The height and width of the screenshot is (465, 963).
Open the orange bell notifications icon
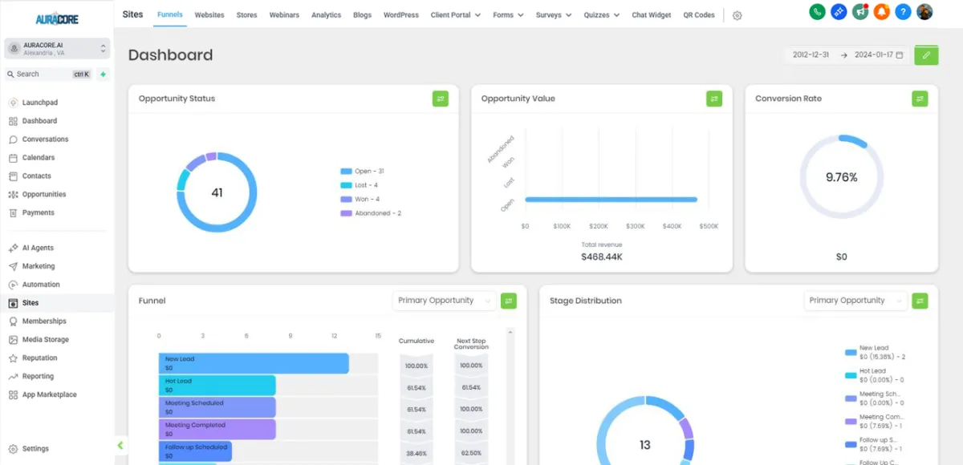[882, 12]
